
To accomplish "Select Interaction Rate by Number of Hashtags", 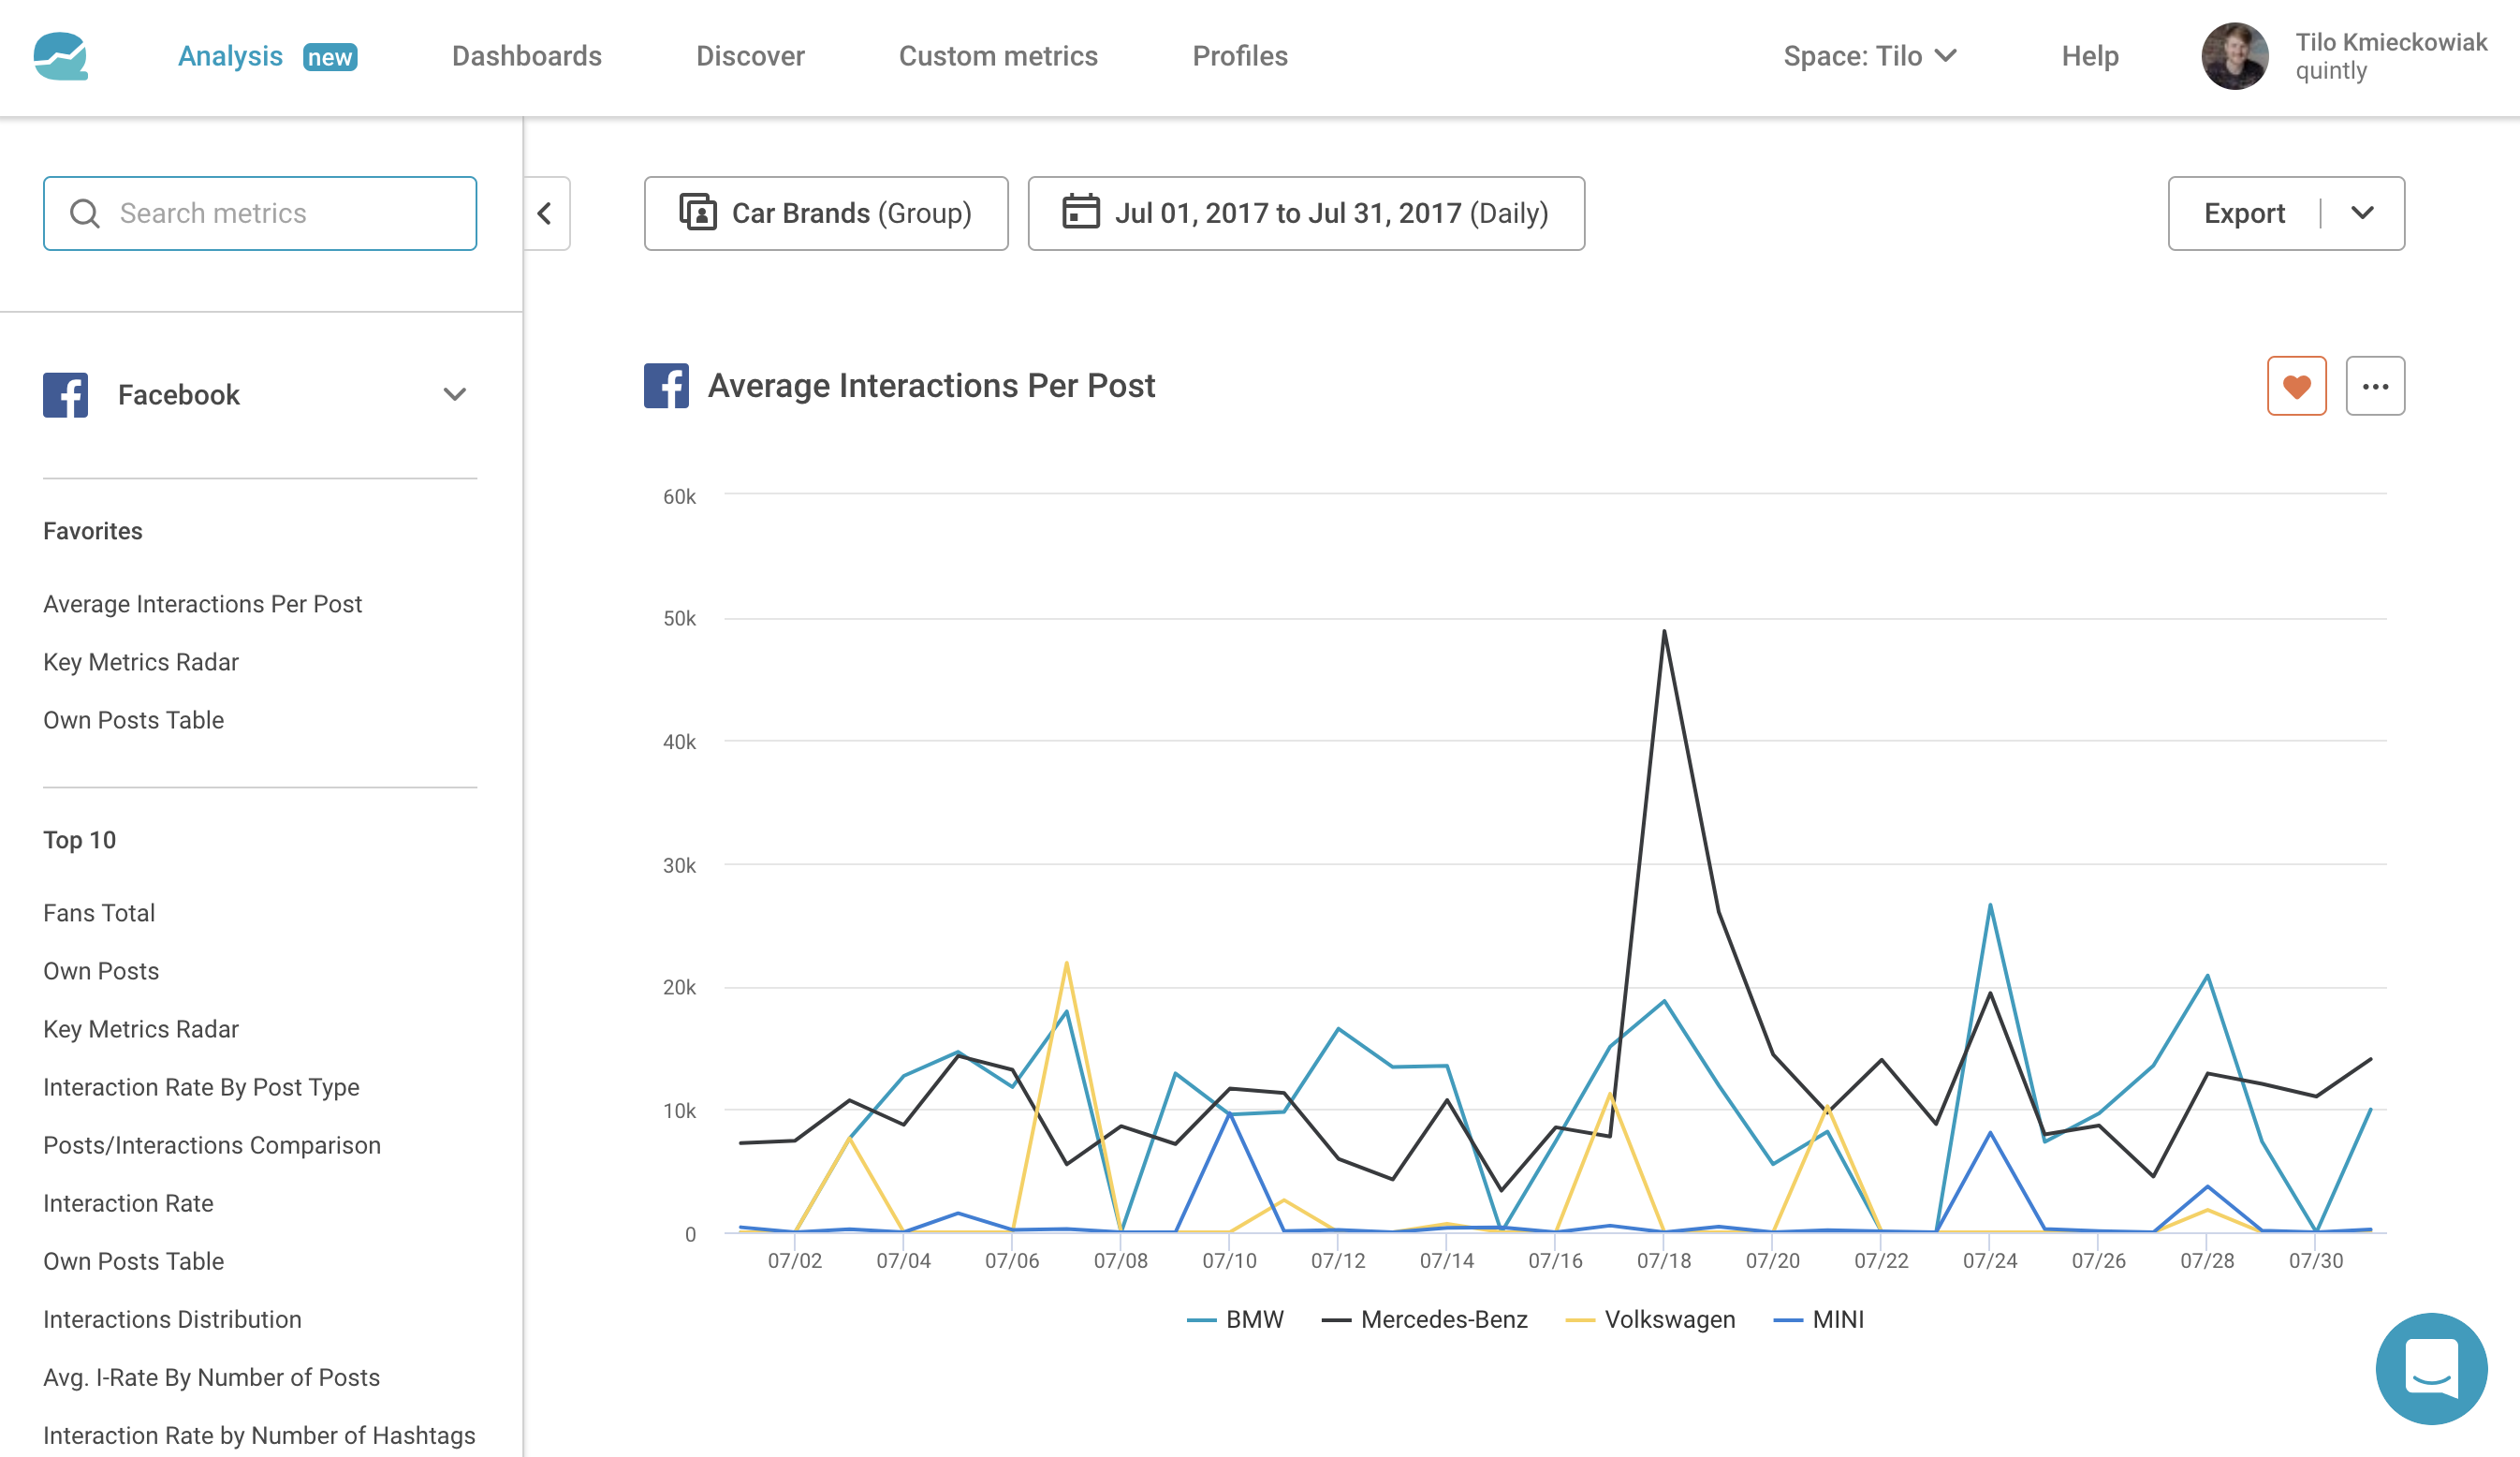I will pos(259,1435).
